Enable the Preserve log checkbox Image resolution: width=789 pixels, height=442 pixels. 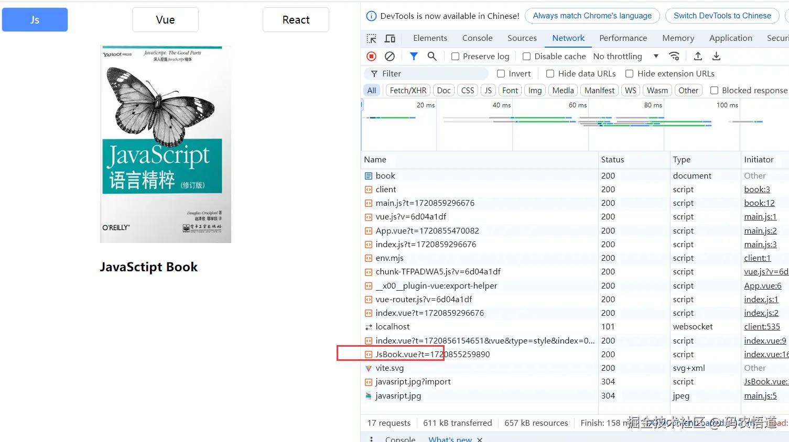(455, 57)
